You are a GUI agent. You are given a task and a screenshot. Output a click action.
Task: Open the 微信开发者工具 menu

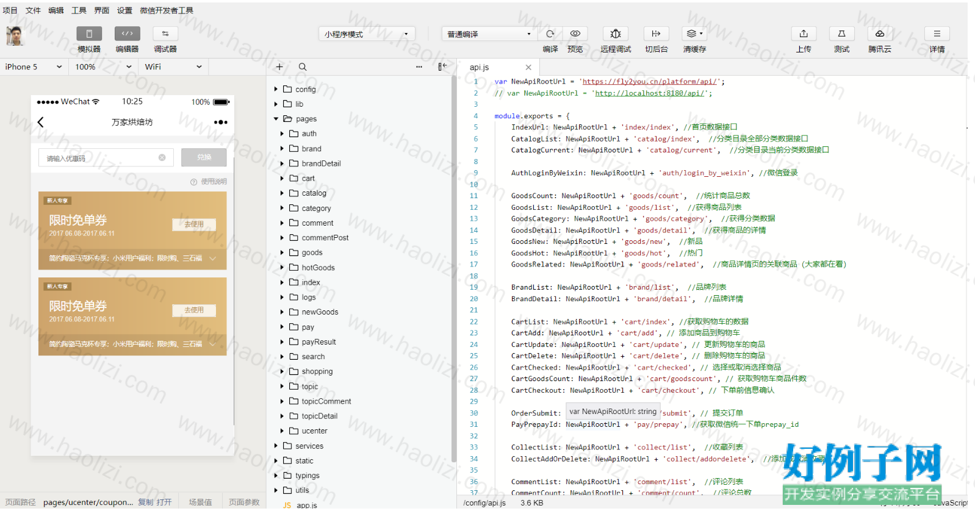click(x=167, y=10)
